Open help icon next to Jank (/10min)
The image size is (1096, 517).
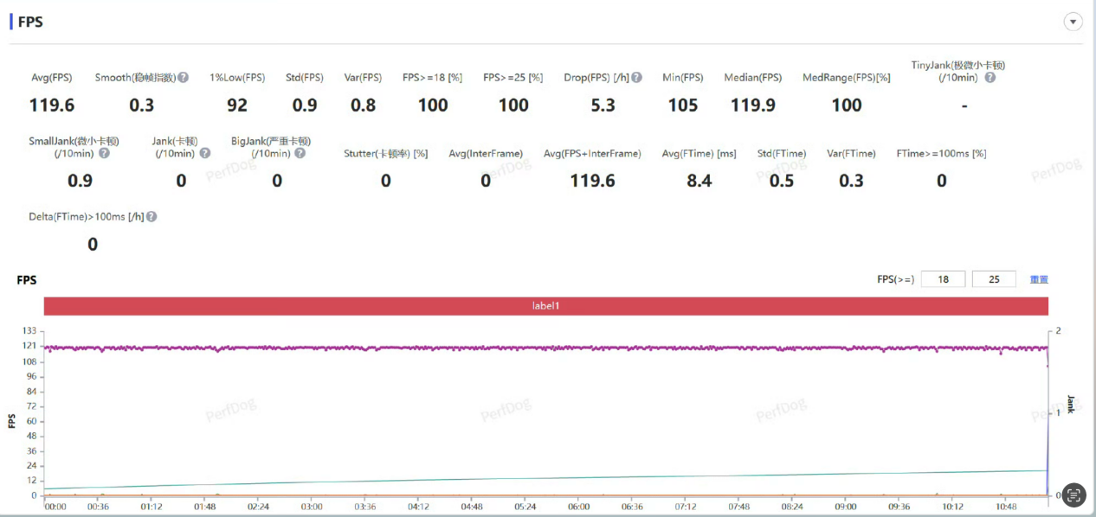click(x=205, y=153)
